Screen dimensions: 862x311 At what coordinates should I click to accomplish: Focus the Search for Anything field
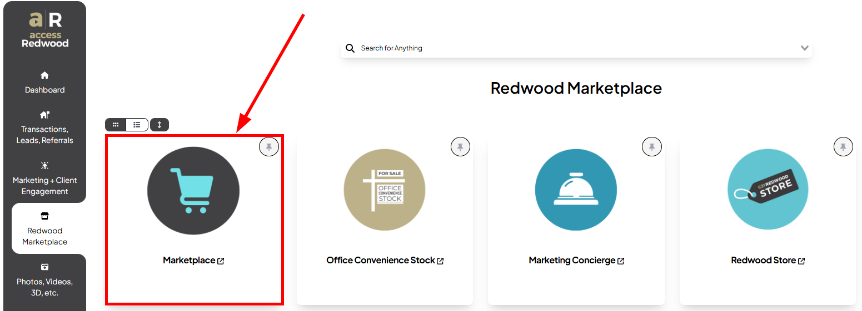point(576,48)
